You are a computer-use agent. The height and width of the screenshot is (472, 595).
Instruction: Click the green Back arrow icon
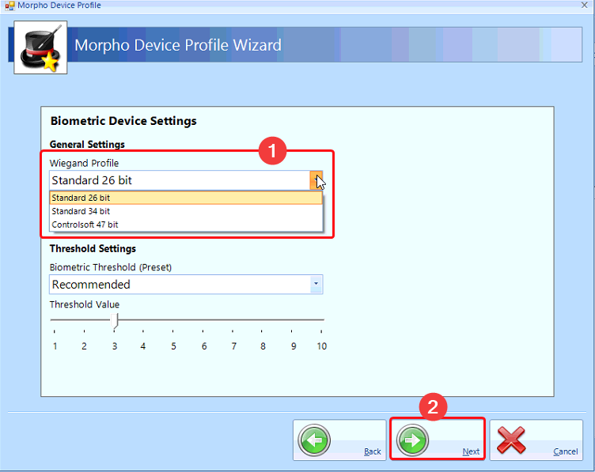[x=314, y=440]
